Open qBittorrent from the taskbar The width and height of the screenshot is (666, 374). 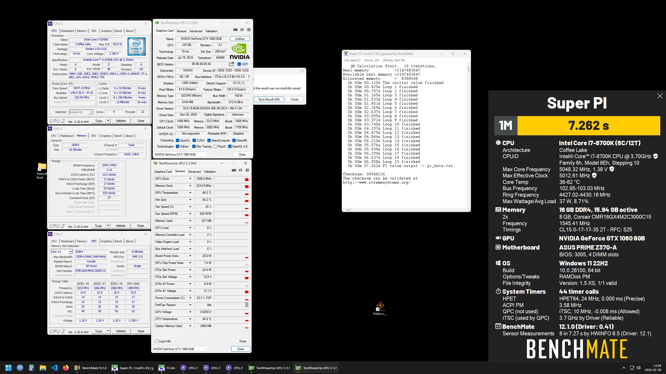pyautogui.click(x=20, y=368)
